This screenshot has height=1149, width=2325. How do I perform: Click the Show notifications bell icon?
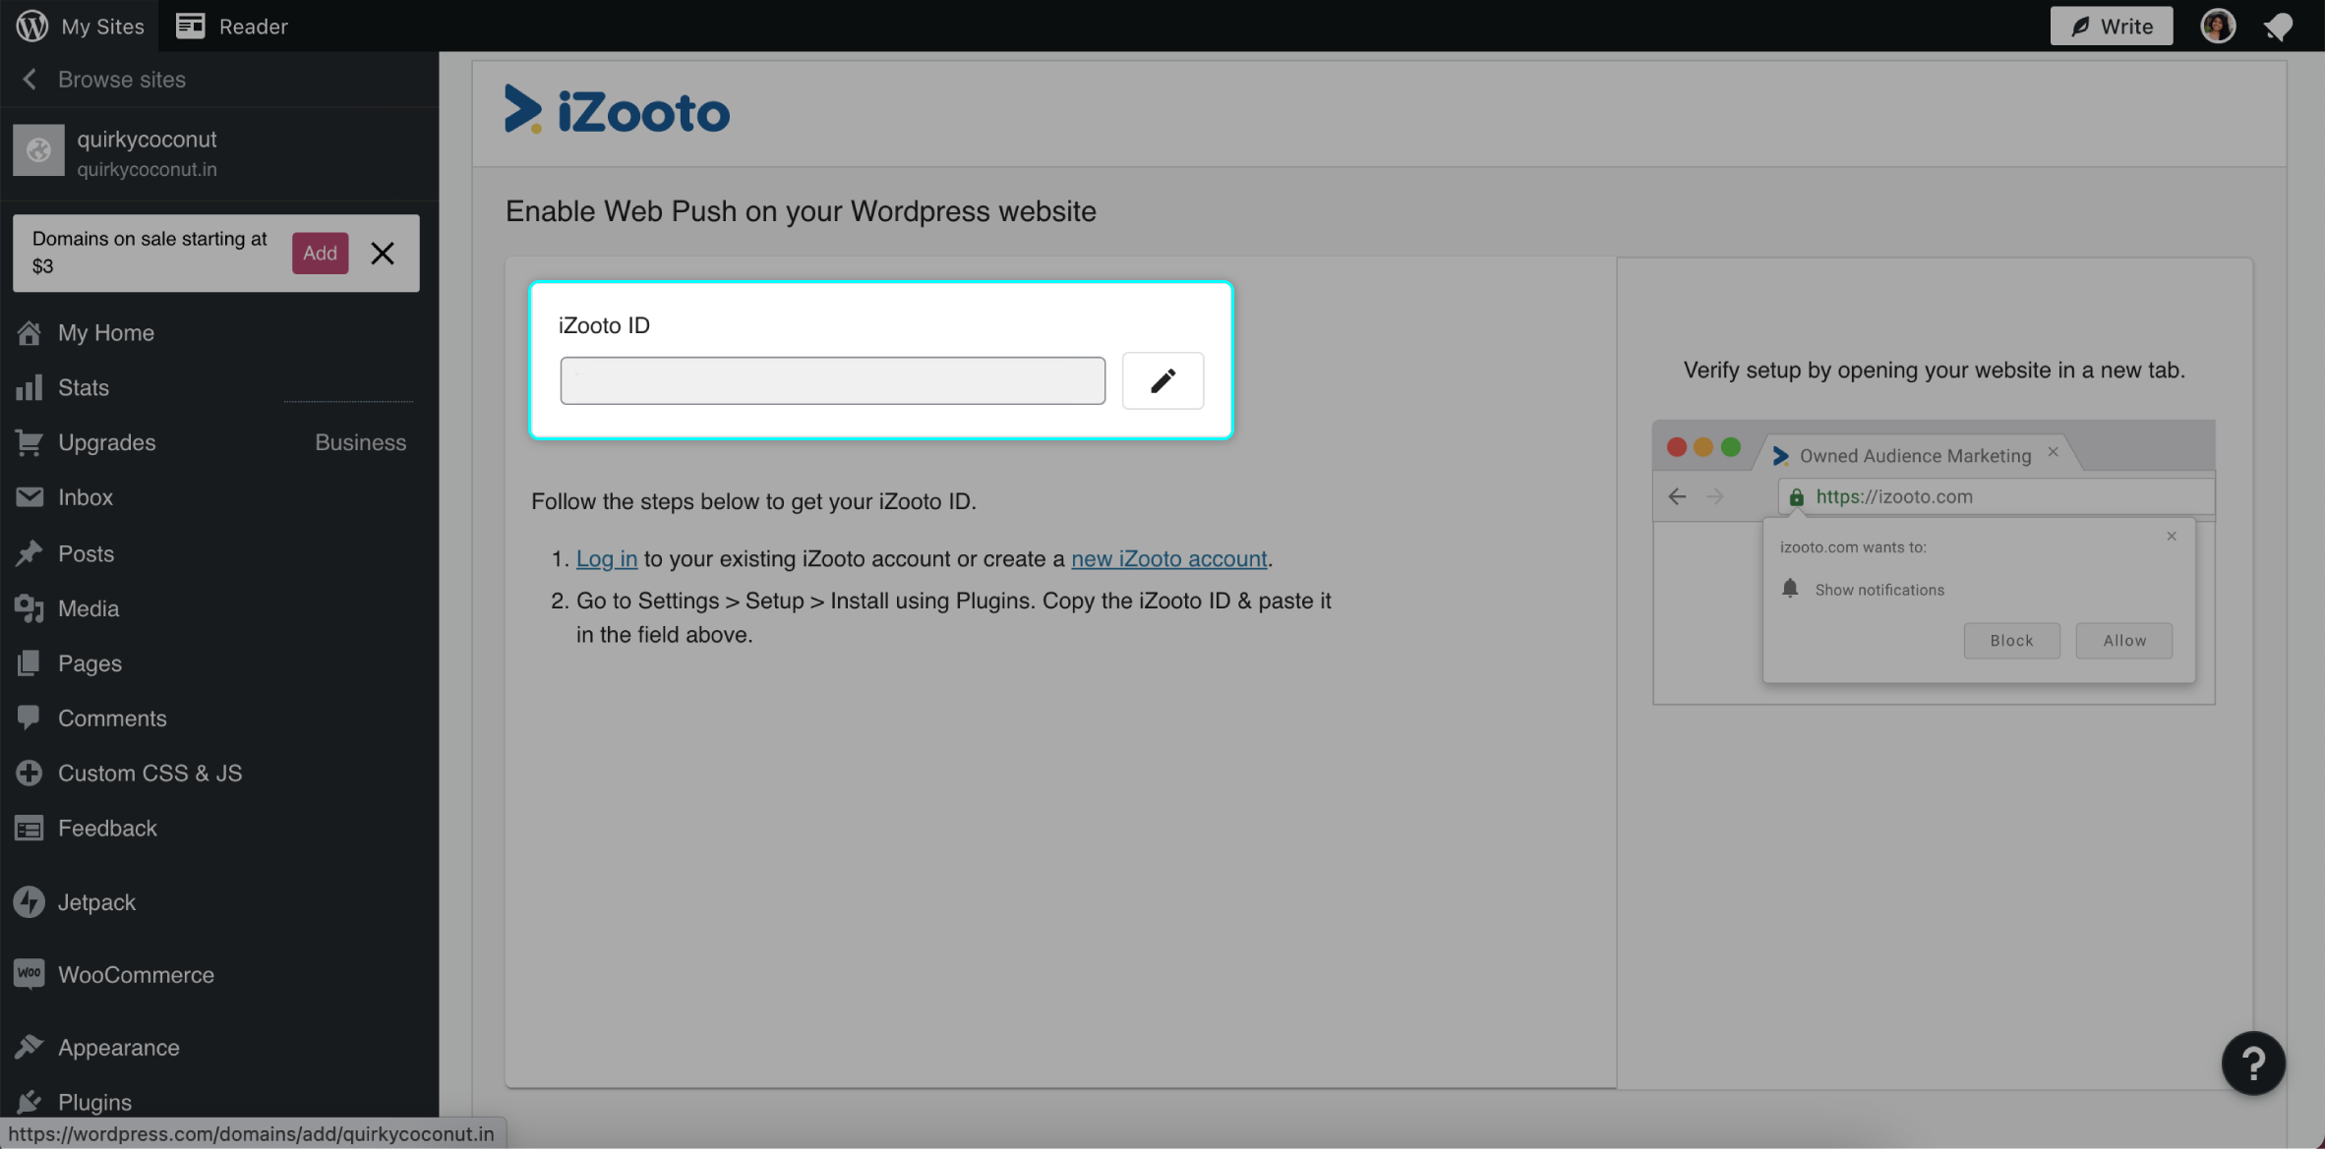point(1790,589)
